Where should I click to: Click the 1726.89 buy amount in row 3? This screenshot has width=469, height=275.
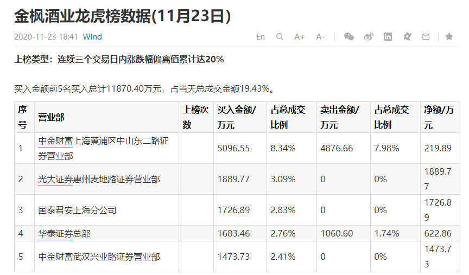[x=233, y=210]
